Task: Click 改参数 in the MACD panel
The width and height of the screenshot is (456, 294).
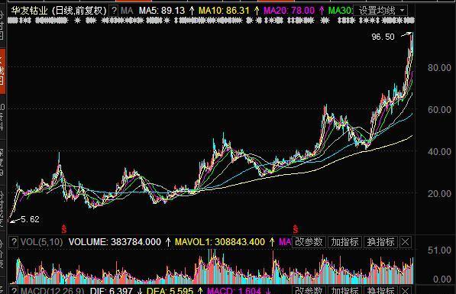Action: tap(309, 290)
